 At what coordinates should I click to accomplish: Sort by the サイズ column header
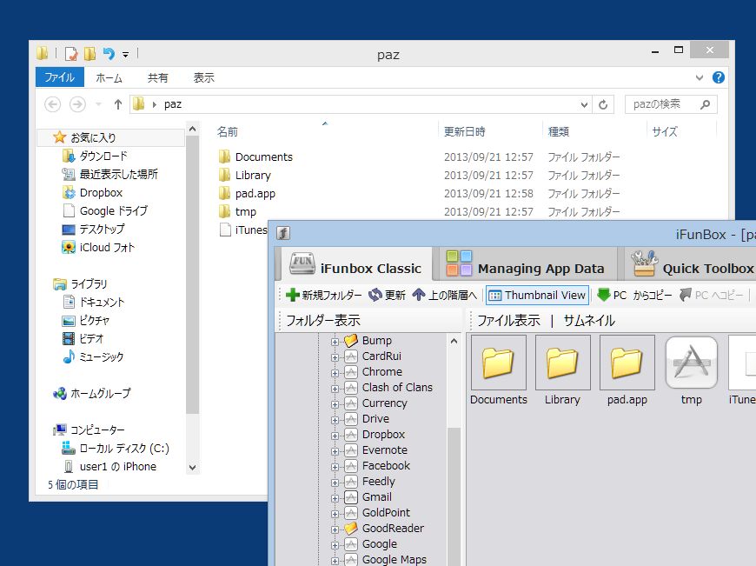coord(665,132)
